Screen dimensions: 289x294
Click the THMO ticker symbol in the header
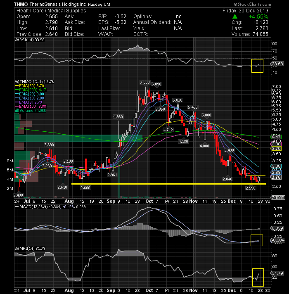[21, 4]
